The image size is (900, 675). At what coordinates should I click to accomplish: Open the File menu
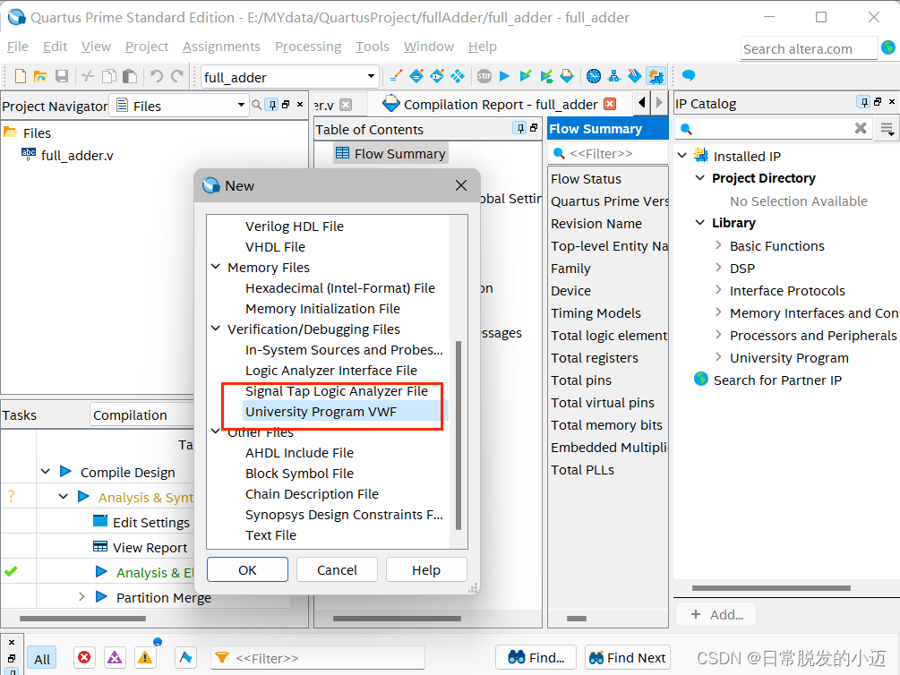click(x=18, y=47)
